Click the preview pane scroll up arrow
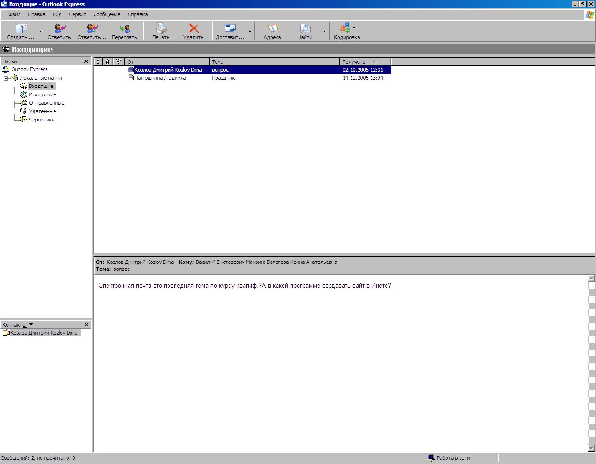This screenshot has width=596, height=464. click(x=591, y=278)
